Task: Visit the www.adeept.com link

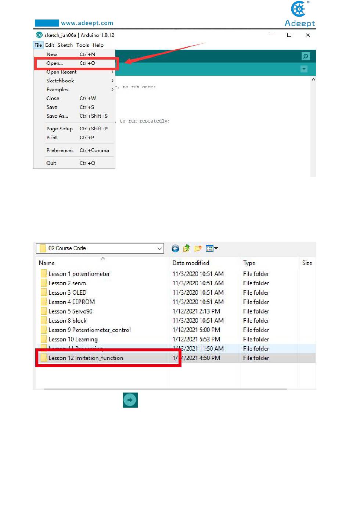Action: tap(87, 23)
